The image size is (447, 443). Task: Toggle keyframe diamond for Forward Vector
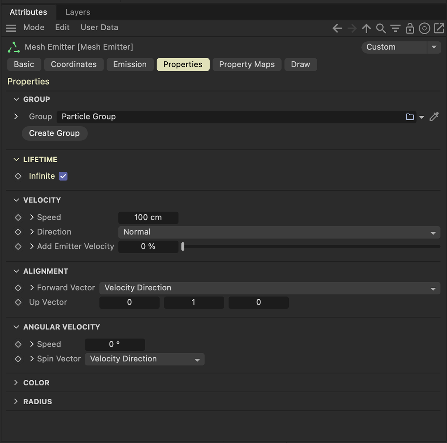tap(18, 288)
